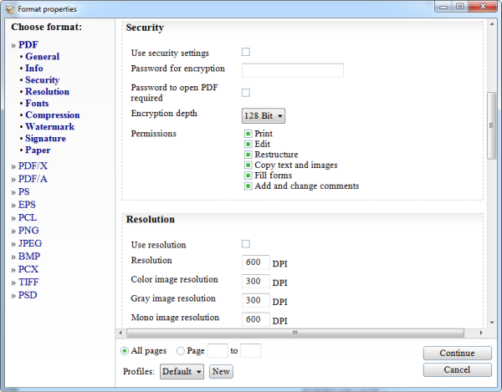The image size is (502, 392).
Task: Open the Encryption depth 128 Bit dropdown
Action: (x=264, y=115)
